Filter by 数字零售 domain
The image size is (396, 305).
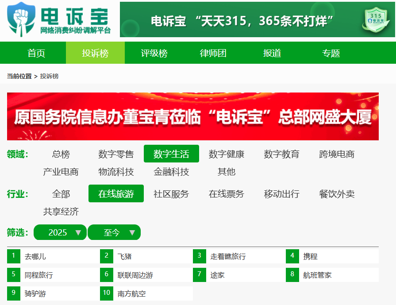(116, 154)
